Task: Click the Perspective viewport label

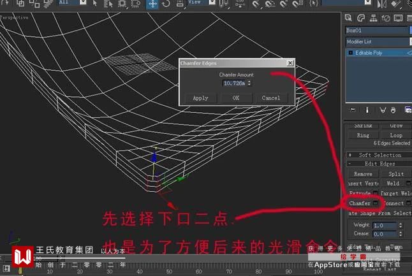Action: tap(14, 17)
